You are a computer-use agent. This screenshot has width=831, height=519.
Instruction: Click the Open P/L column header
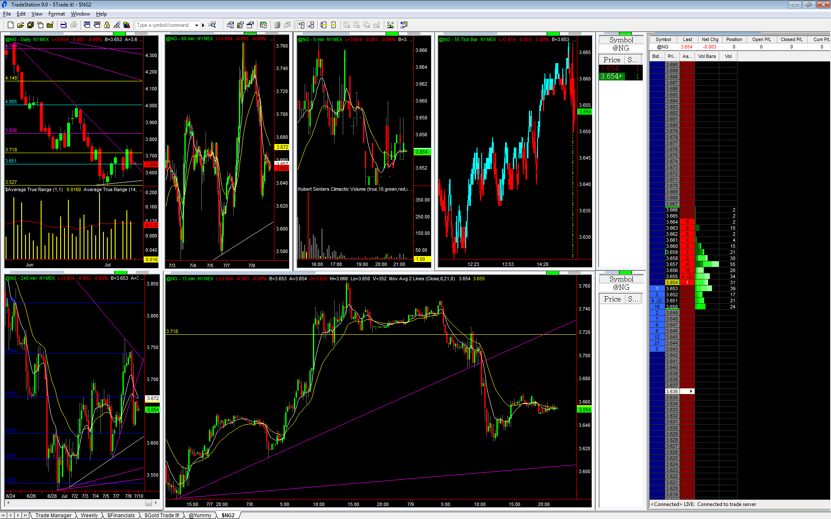[x=761, y=39]
